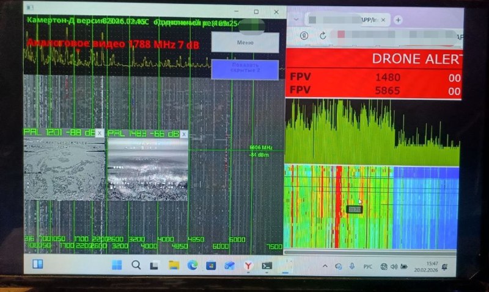
Task: Open File Explorer from the taskbar
Action: coord(174,265)
